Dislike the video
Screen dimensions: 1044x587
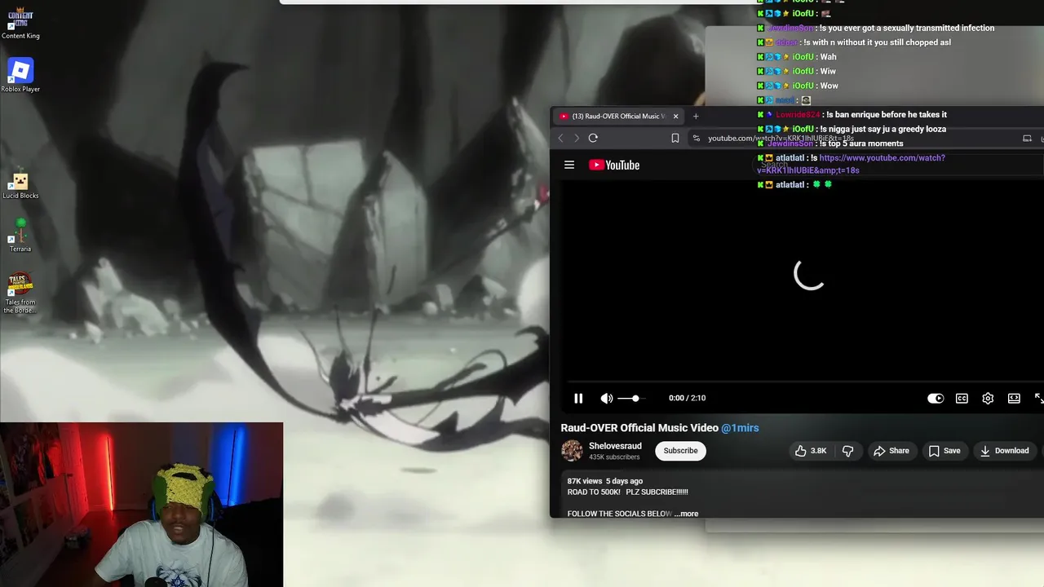[x=847, y=451]
